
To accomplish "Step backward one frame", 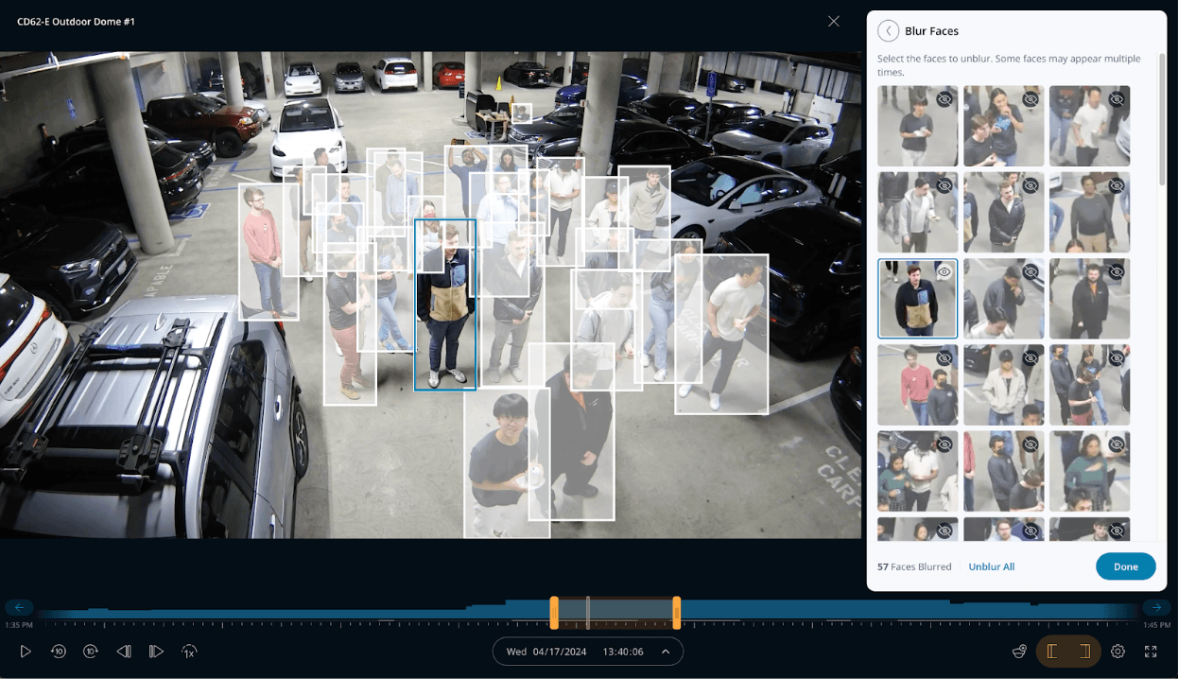I will (124, 651).
